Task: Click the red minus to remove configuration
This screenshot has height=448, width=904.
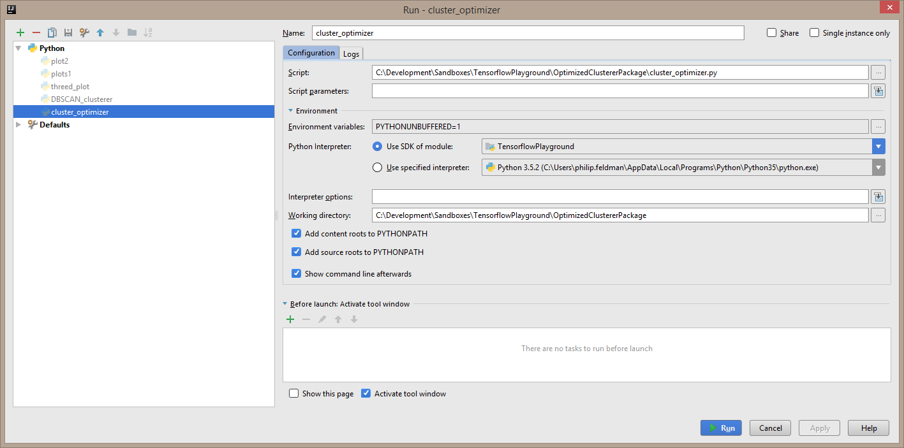Action: click(x=36, y=33)
